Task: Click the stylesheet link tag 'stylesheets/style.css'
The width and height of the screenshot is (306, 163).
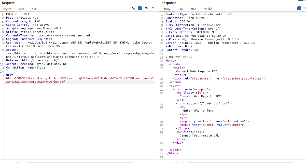Action: (x=219, y=78)
